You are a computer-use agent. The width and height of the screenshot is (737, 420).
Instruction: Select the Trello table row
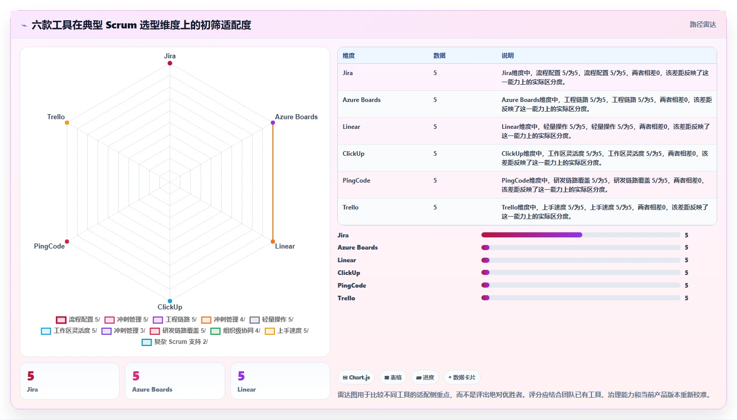click(527, 212)
